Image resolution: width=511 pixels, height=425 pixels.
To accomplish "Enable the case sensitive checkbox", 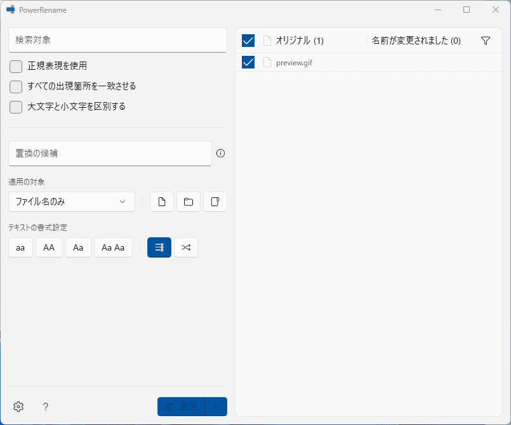I will [16, 107].
